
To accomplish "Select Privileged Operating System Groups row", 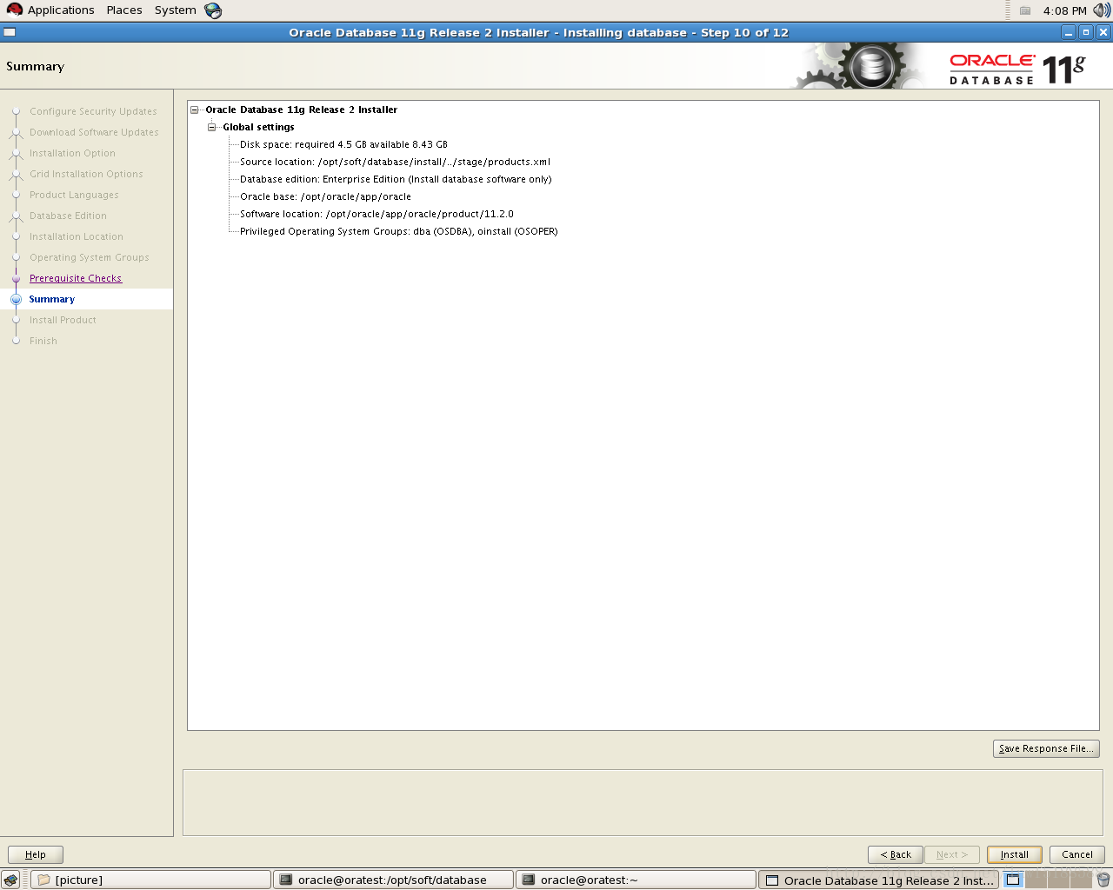I will [x=399, y=232].
